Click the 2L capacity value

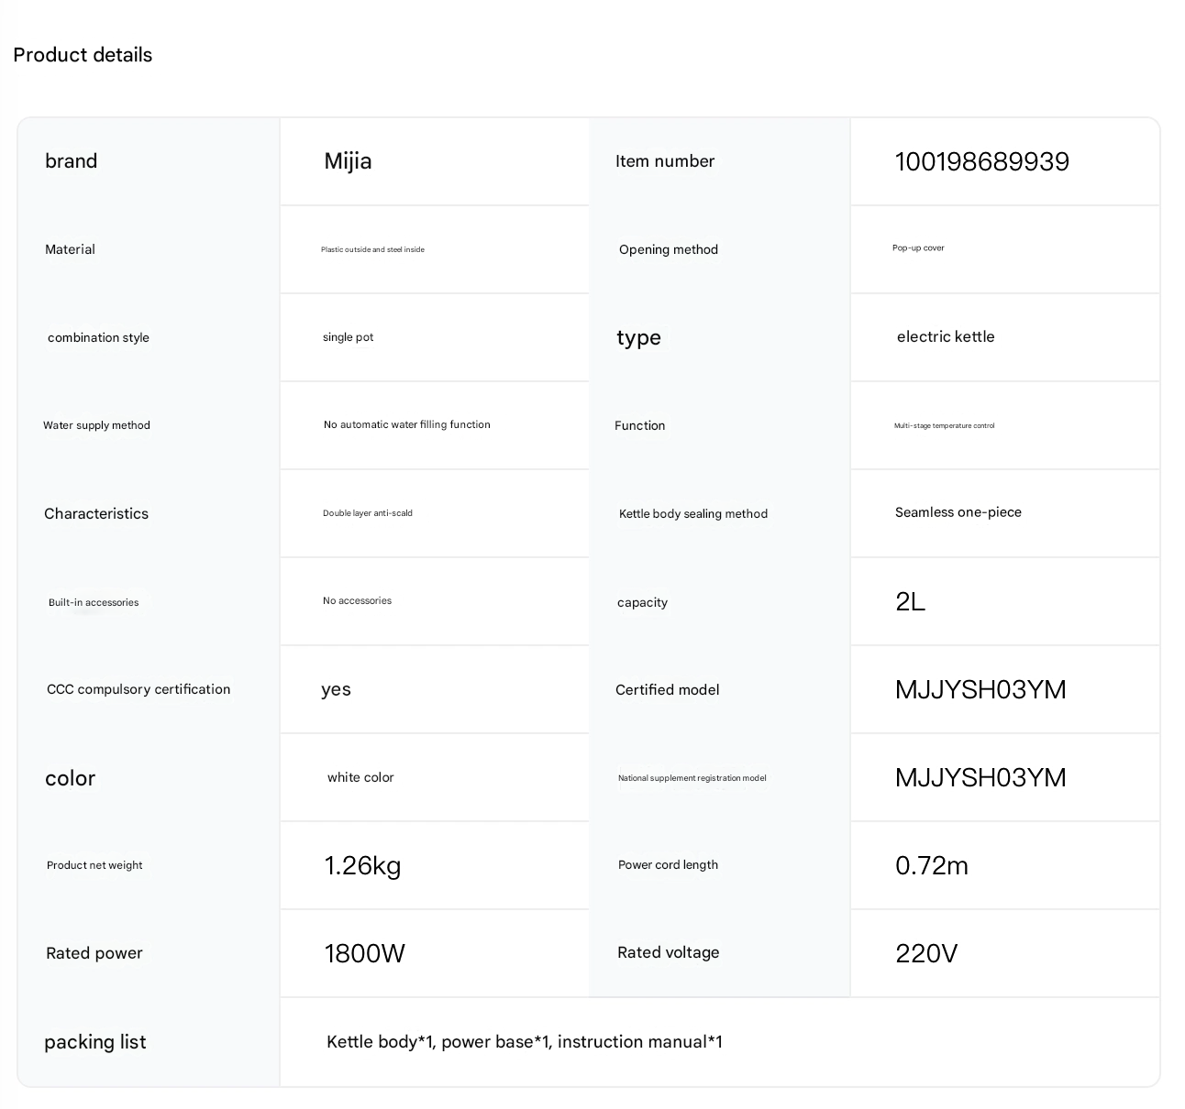910,601
